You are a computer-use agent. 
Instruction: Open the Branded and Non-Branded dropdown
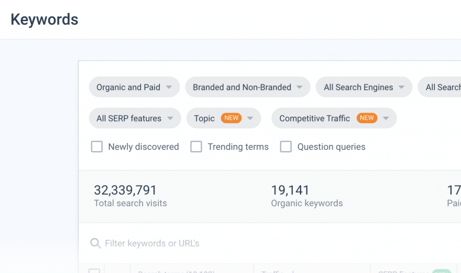coord(248,87)
